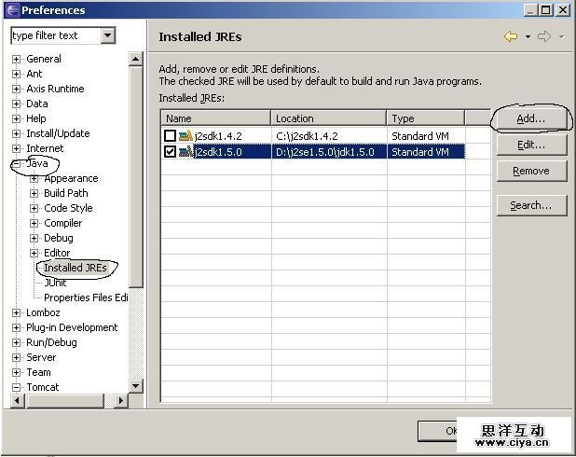Click the Add... button

(530, 118)
